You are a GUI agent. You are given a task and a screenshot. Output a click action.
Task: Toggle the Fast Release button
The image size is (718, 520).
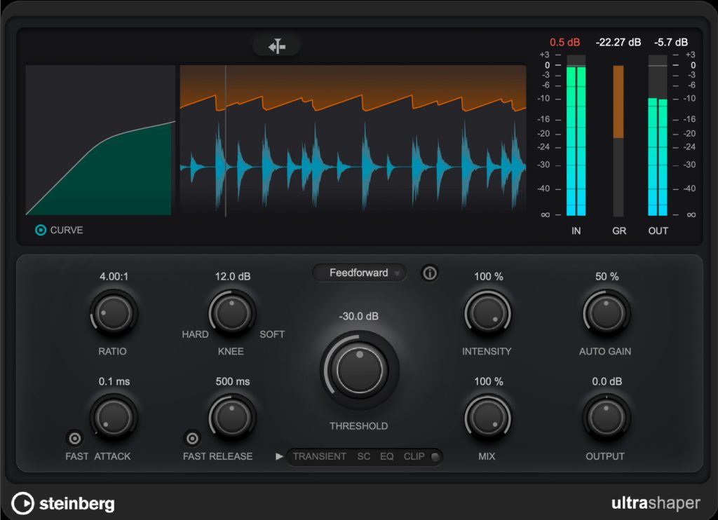[x=192, y=439]
